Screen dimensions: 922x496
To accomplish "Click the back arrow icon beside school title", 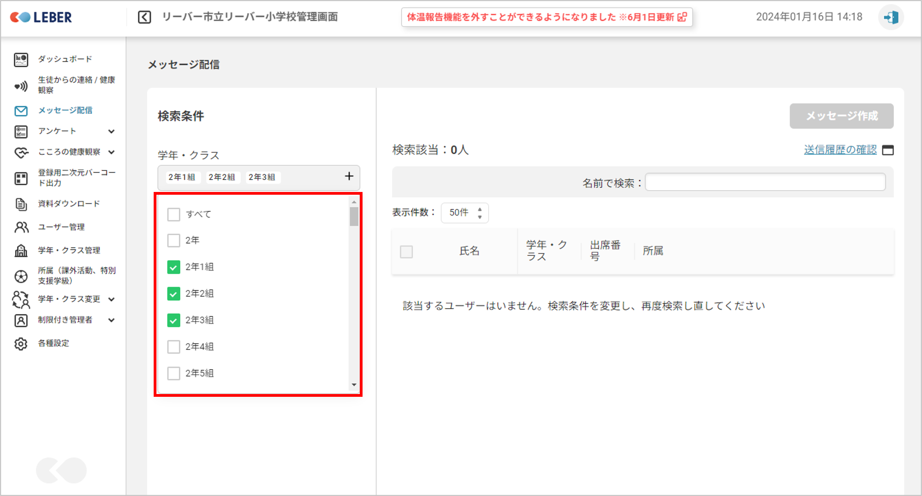I will coord(144,17).
